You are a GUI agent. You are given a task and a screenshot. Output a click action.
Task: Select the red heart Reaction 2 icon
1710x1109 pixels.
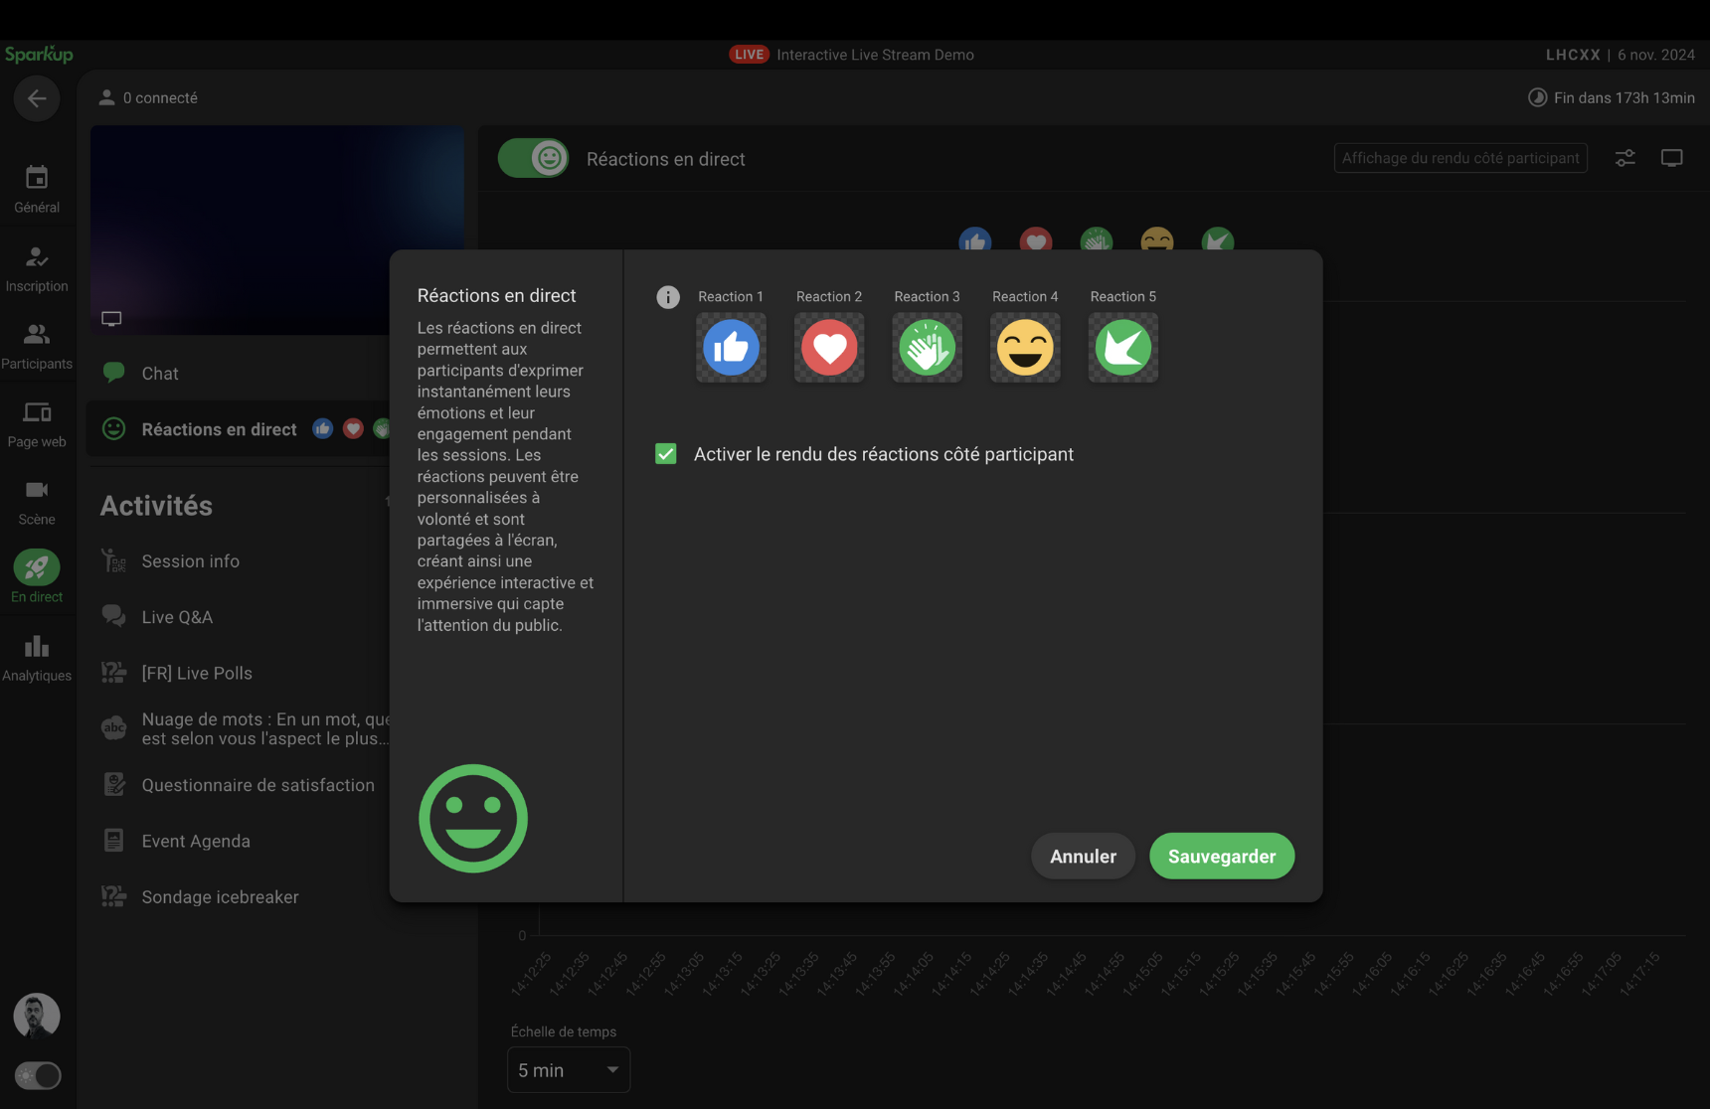point(829,348)
